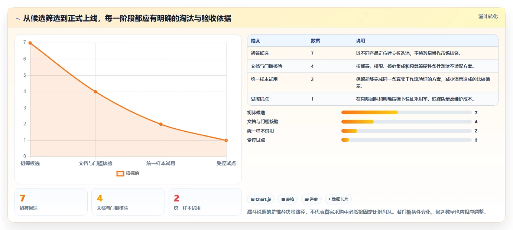Screen dimensions: 513x230
Task: Click the 受控试点 label on the chart x-axis
Action: [x=226, y=163]
